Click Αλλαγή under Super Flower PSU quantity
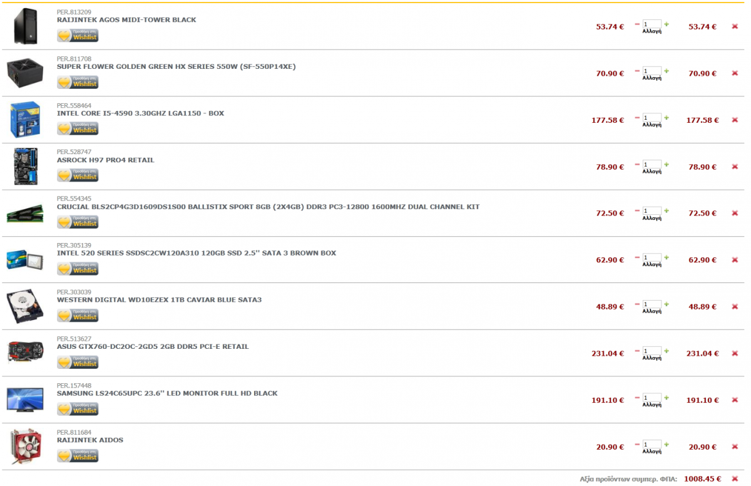This screenshot has height=486, width=751. pyautogui.click(x=652, y=78)
